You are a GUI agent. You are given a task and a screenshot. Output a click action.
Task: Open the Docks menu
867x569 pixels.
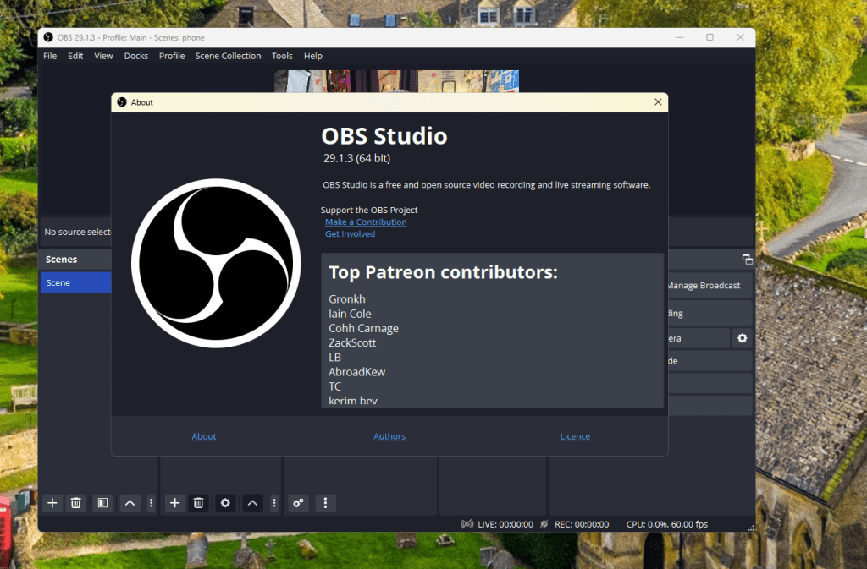click(x=136, y=56)
